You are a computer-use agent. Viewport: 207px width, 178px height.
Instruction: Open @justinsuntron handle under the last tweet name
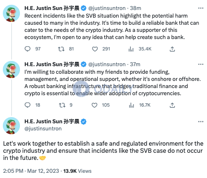[43, 129]
